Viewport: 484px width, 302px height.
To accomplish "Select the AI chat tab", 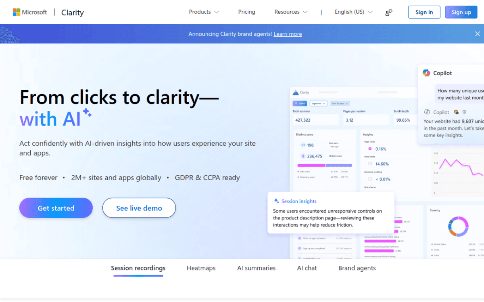I will (x=307, y=268).
